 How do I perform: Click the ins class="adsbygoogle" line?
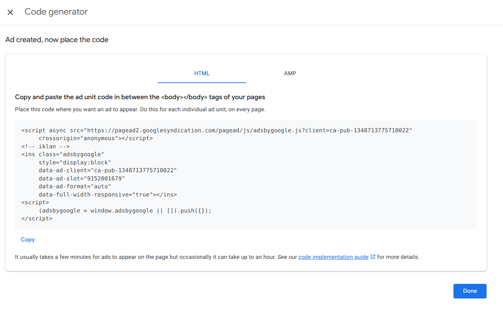coord(63,154)
